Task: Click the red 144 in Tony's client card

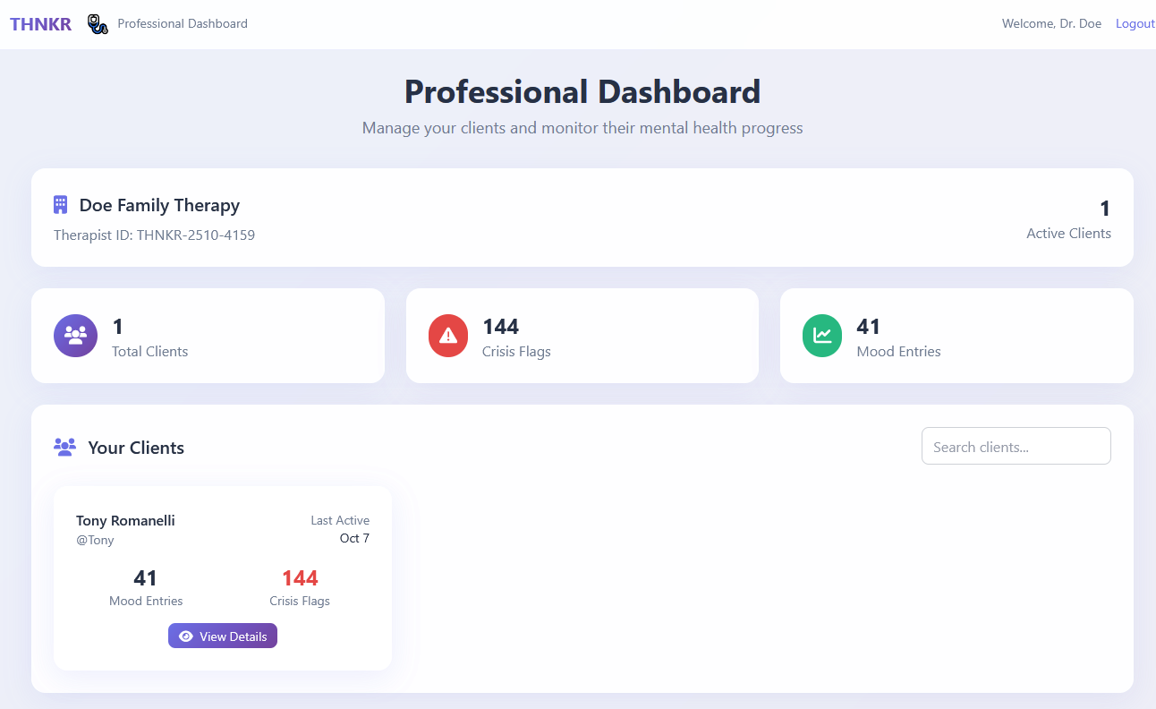Action: 300,577
